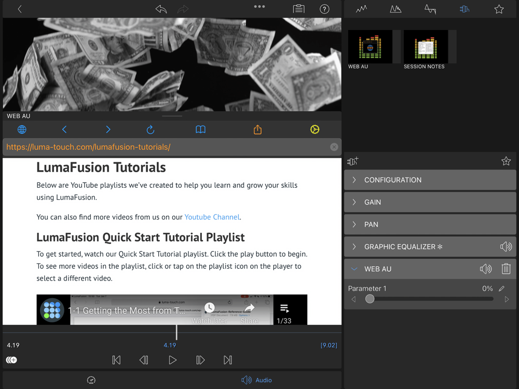
Task: Click the LumaFusion Tutorials heading
Action: point(101,168)
